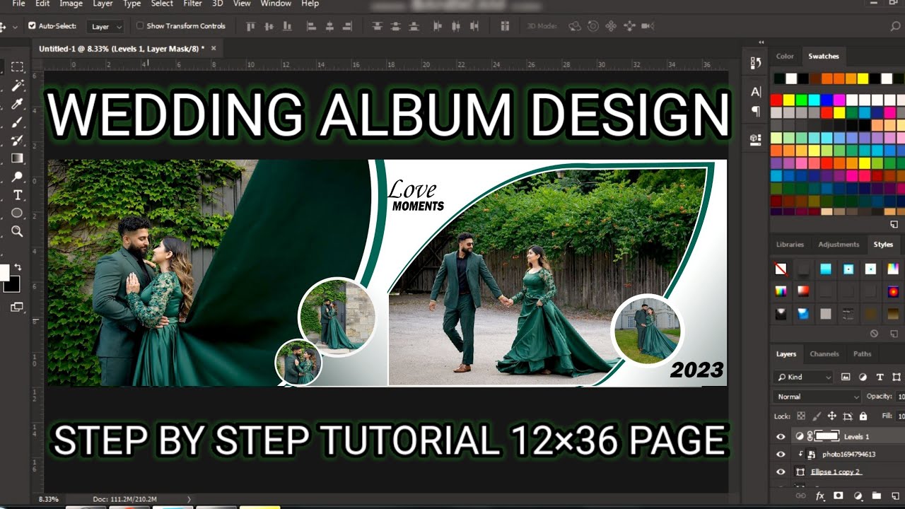Viewport: 905px width, 509px height.
Task: Click the foreground color swatch
Action: click(x=4, y=272)
